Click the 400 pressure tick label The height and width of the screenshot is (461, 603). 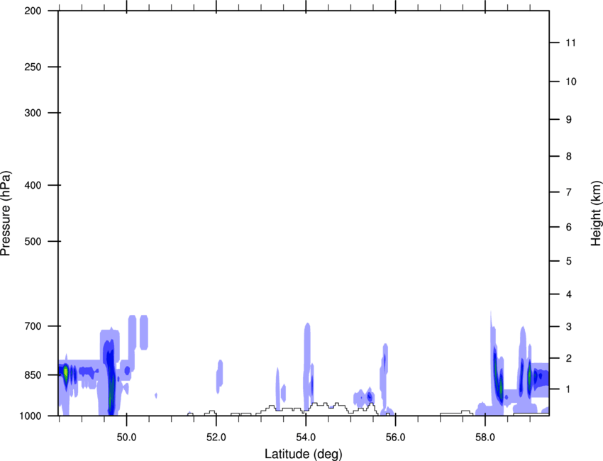[33, 185]
